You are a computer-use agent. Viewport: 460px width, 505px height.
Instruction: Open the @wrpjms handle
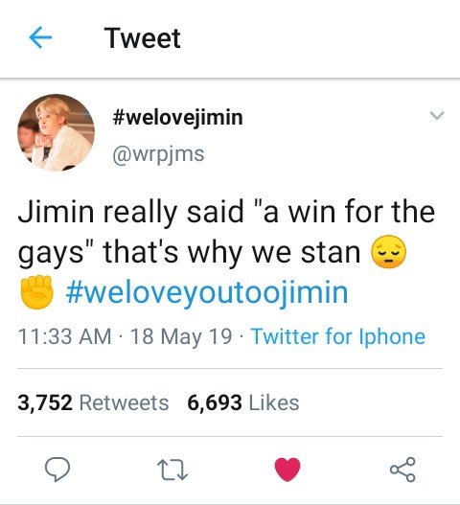point(158,155)
